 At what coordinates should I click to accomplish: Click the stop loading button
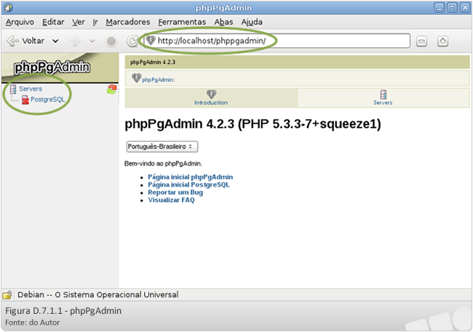(111, 41)
